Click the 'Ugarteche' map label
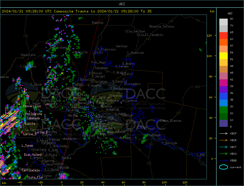 coord(73,125)
